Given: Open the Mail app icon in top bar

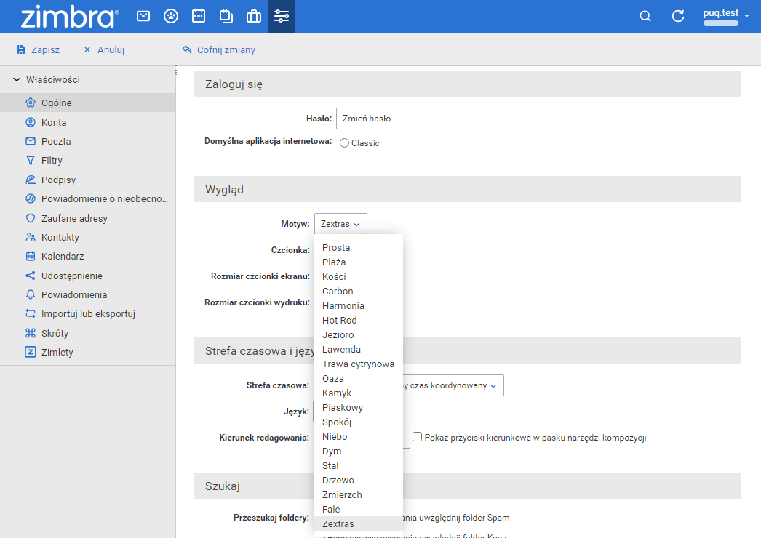Looking at the screenshot, I should [143, 16].
